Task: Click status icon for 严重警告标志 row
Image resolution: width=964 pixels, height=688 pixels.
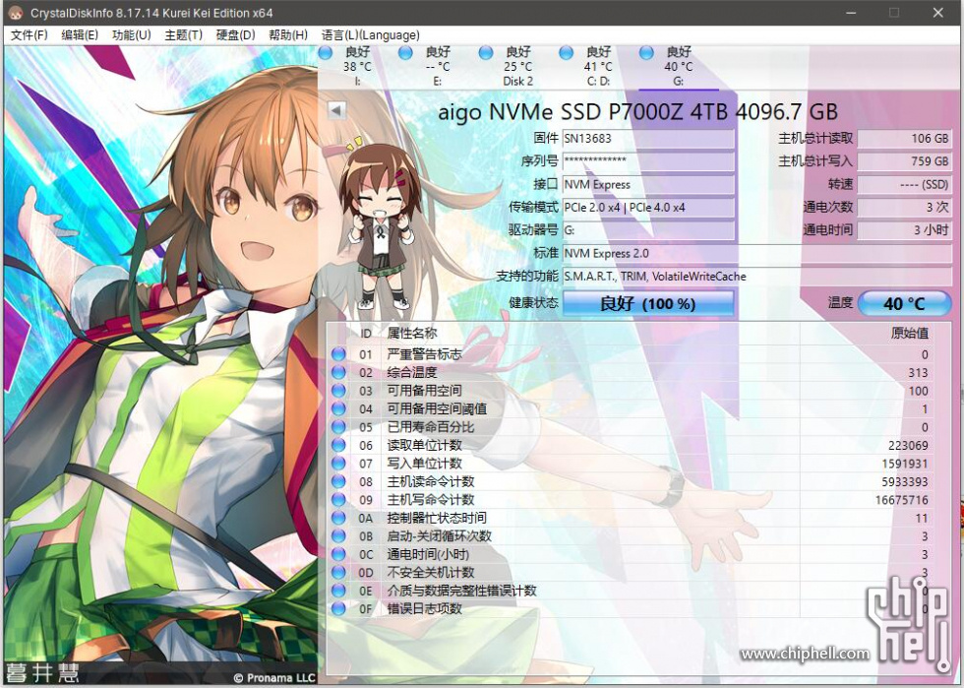Action: tap(338, 354)
